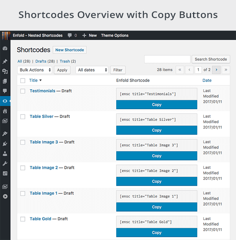Copy the Table Image 1 shortcode
236x240 pixels.
pos(157,207)
